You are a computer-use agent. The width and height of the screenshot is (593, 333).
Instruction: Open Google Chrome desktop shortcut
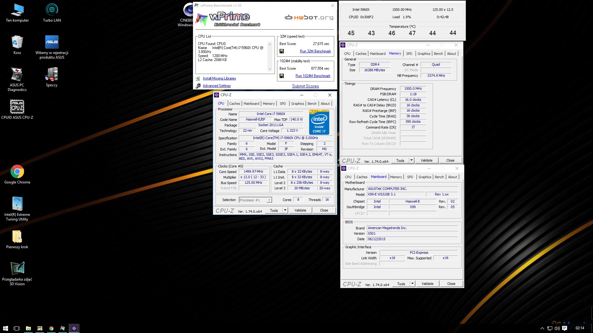tap(17, 175)
